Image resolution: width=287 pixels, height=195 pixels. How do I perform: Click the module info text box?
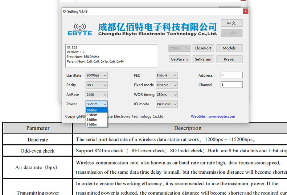point(112,55)
